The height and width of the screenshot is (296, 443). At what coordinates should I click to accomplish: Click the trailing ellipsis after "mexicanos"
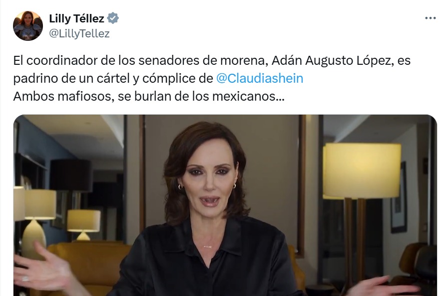click(280, 96)
